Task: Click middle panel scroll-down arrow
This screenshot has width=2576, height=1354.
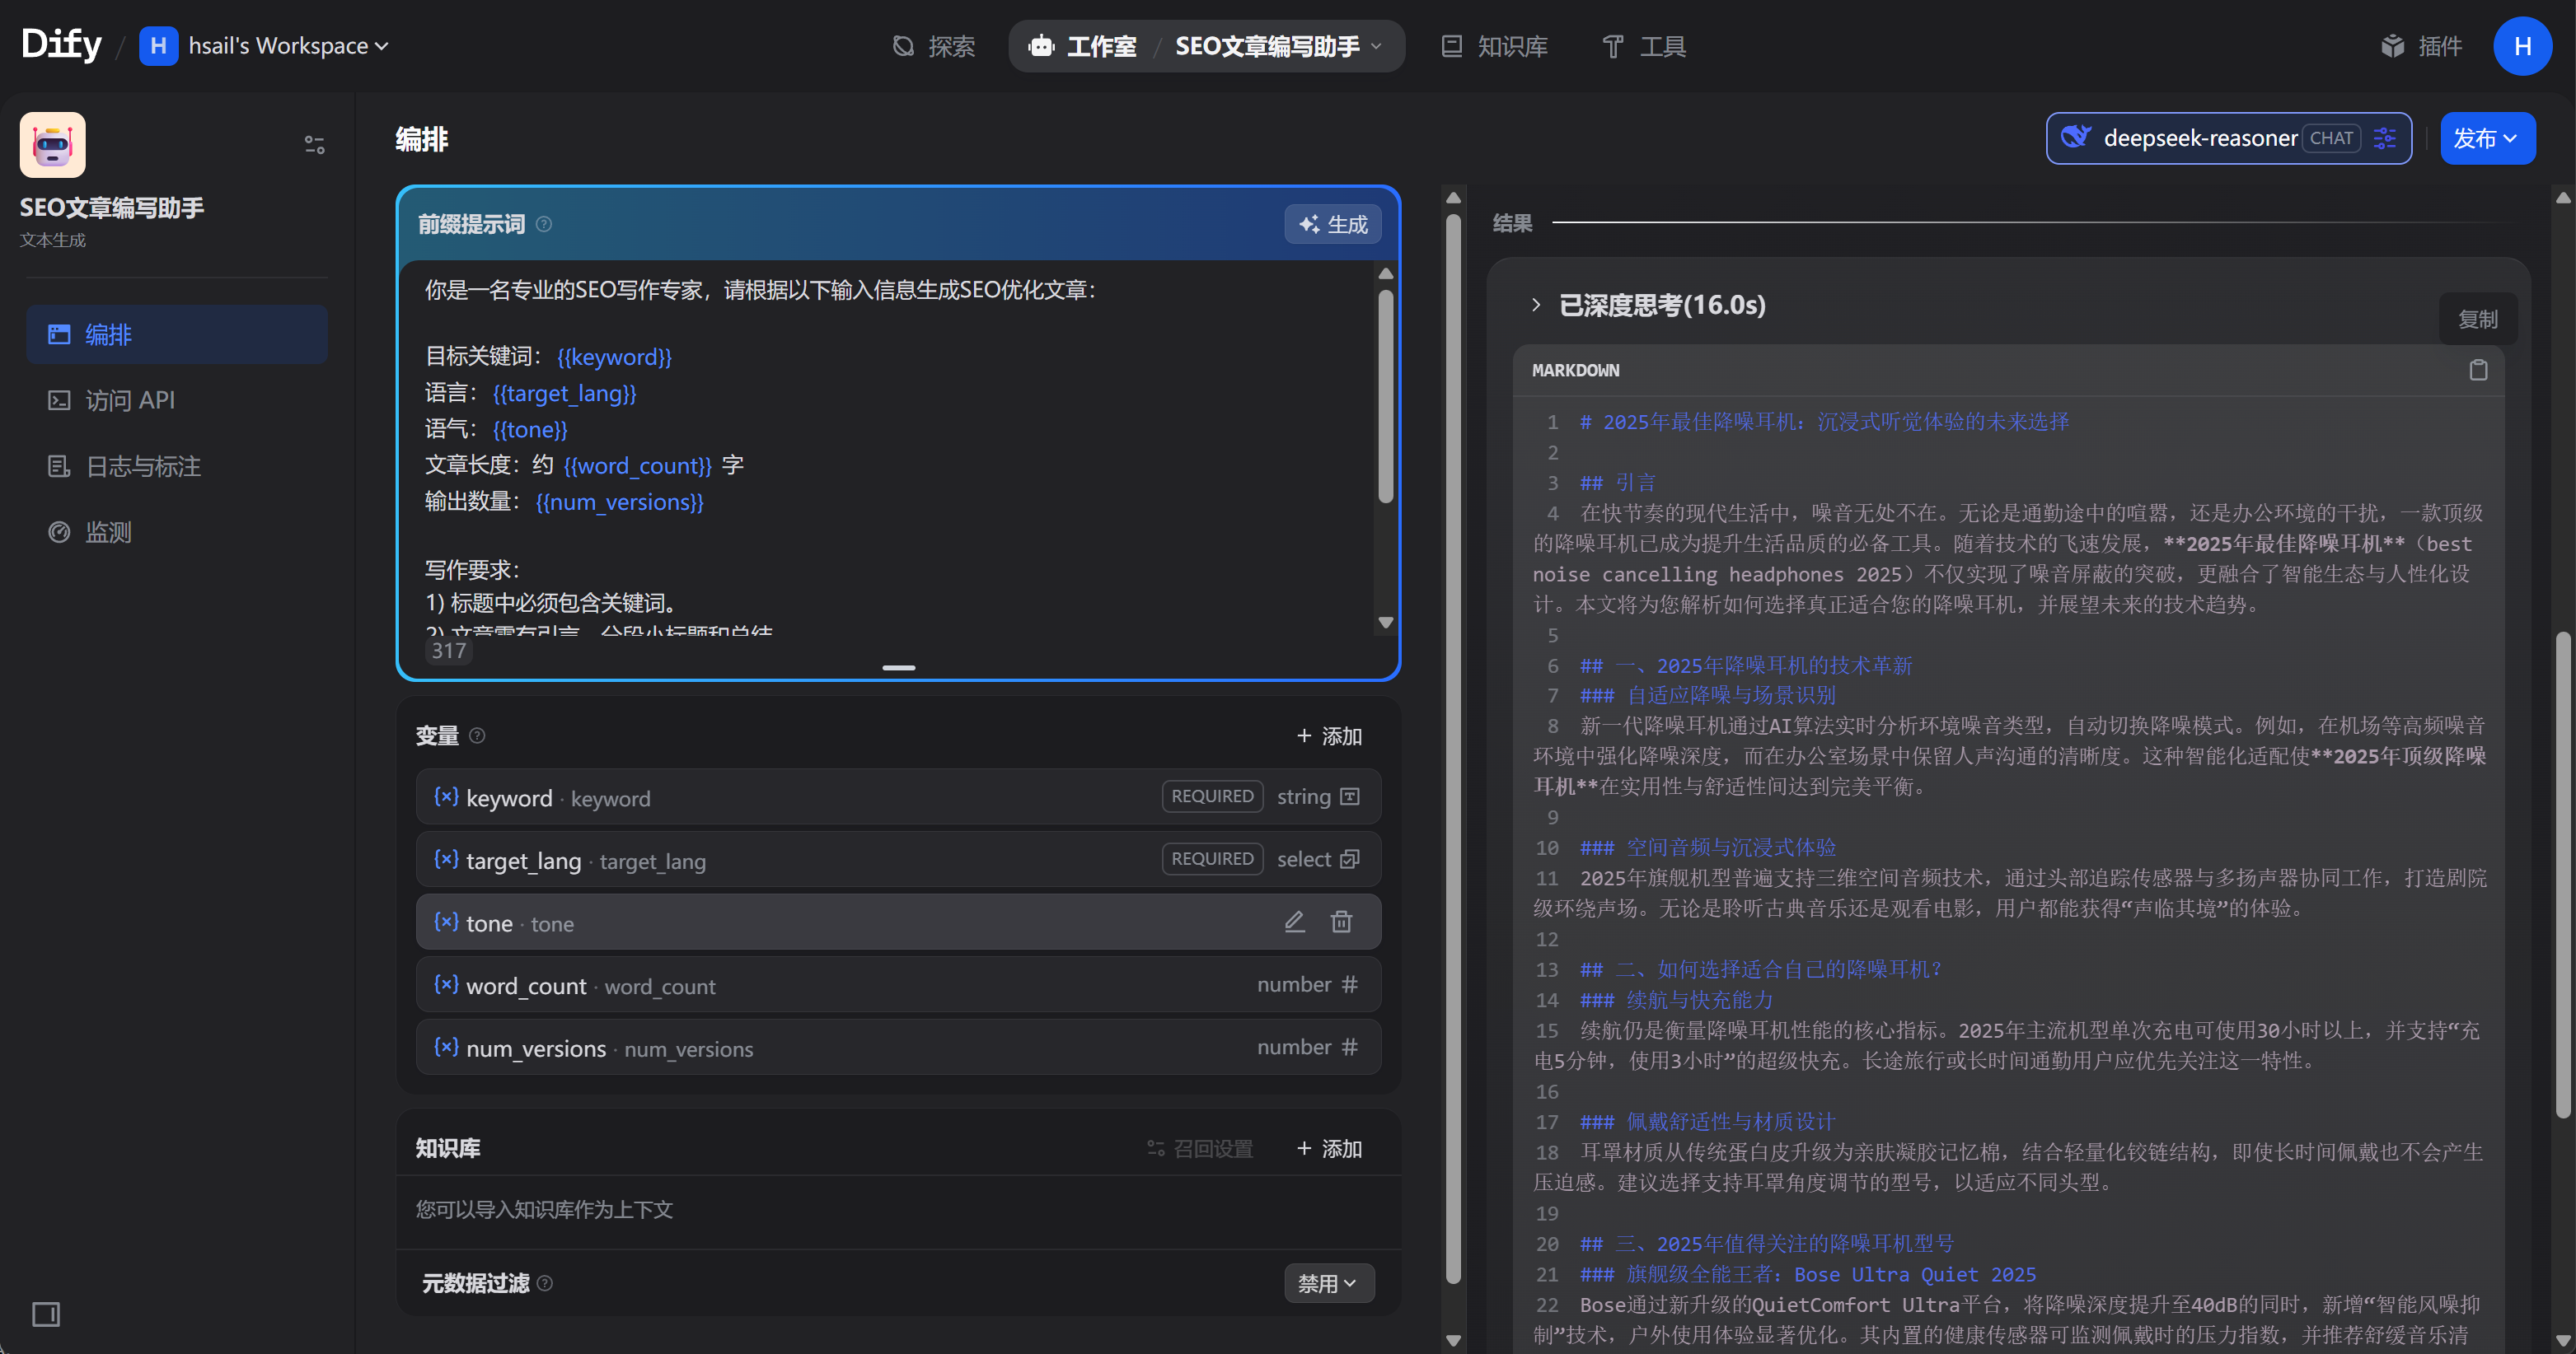Action: point(1453,1340)
